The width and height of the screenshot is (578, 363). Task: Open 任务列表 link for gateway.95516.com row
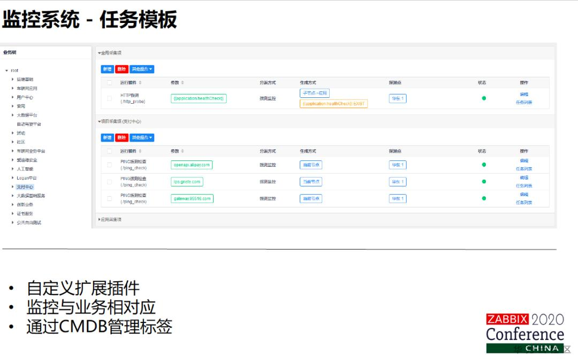(524, 203)
